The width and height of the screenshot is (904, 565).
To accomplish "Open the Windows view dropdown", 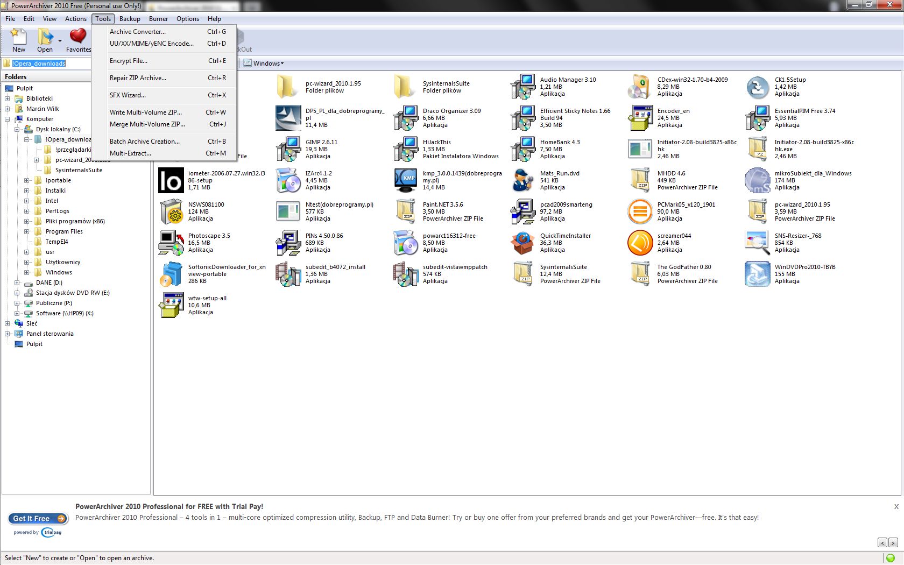I will 264,63.
